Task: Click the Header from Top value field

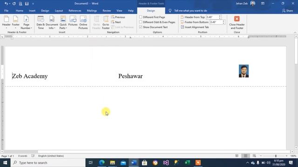Action: (212, 17)
